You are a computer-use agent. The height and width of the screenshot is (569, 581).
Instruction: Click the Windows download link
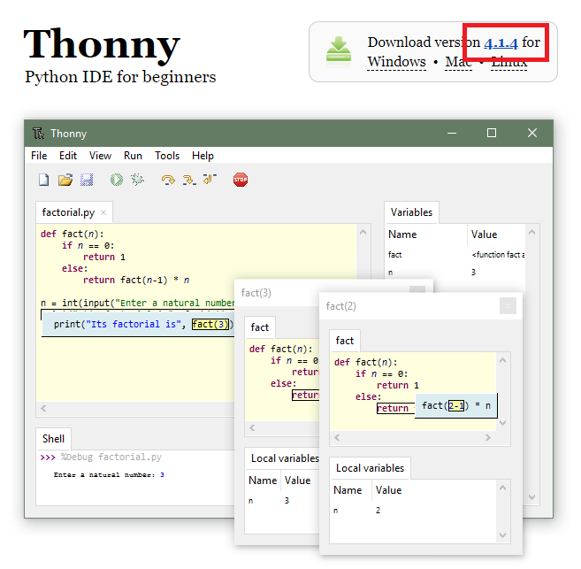click(x=396, y=62)
